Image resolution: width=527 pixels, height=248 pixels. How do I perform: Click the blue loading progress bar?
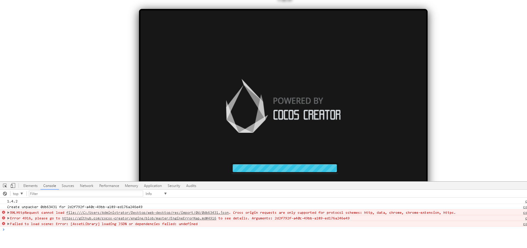click(x=284, y=168)
